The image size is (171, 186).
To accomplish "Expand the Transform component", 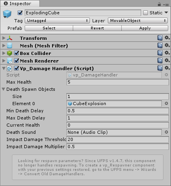I will click(x=4, y=38).
